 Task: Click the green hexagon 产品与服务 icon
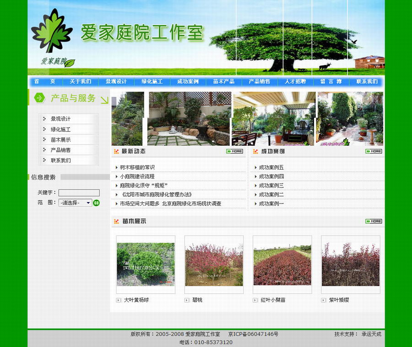pos(40,98)
